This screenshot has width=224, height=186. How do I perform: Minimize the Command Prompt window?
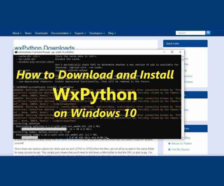(164, 52)
